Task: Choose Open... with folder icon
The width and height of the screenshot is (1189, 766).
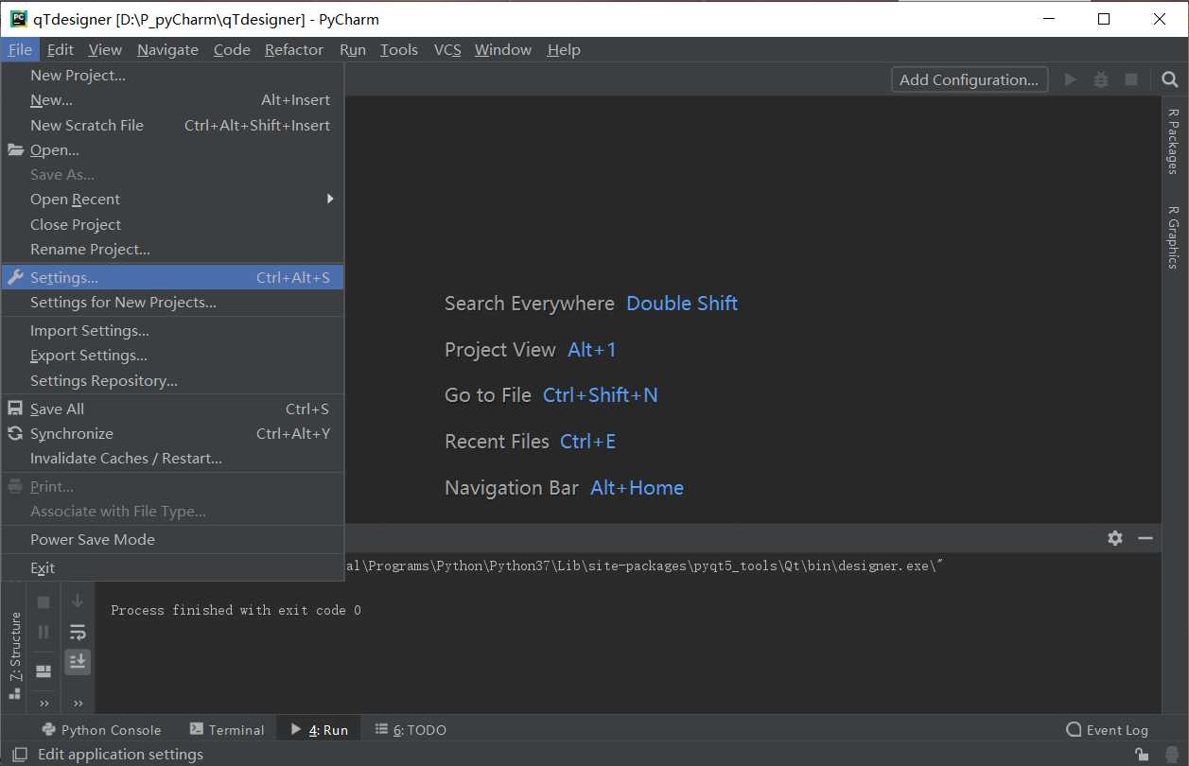Action: tap(172, 149)
